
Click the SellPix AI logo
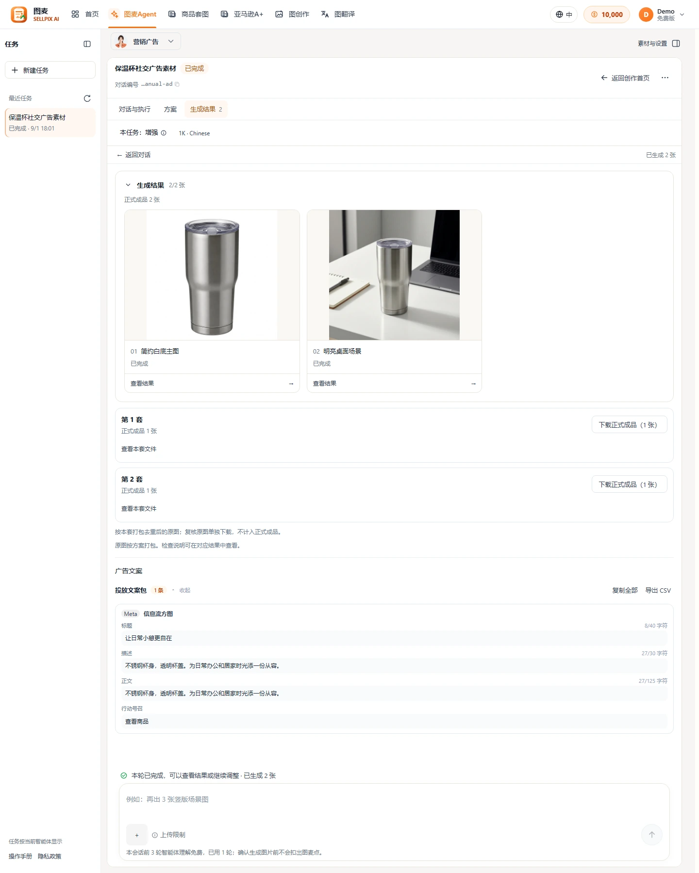[x=35, y=15]
